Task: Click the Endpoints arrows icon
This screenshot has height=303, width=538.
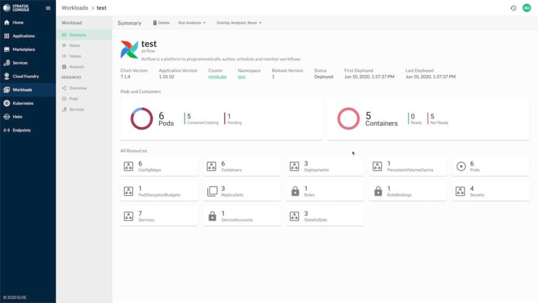Action: (6, 130)
